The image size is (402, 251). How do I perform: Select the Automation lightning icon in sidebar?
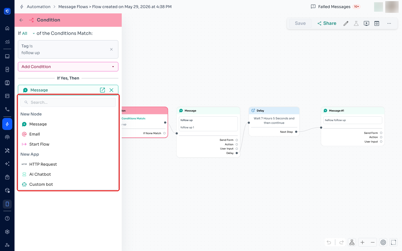7,124
